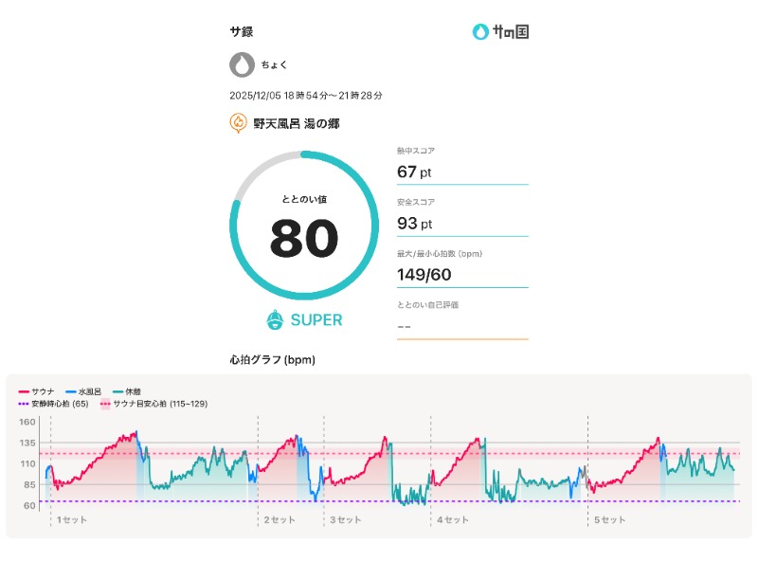The image size is (758, 562).
Task: Click the orange facility location pin icon
Action: [x=238, y=123]
